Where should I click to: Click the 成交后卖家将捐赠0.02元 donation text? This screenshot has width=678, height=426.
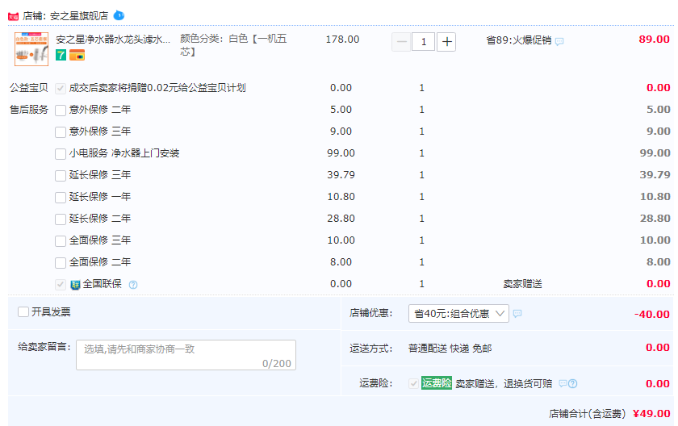tap(157, 88)
